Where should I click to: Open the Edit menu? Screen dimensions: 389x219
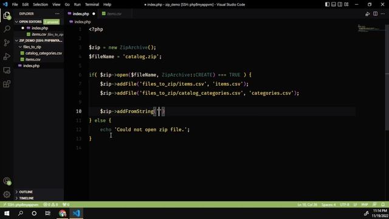click(x=26, y=4)
